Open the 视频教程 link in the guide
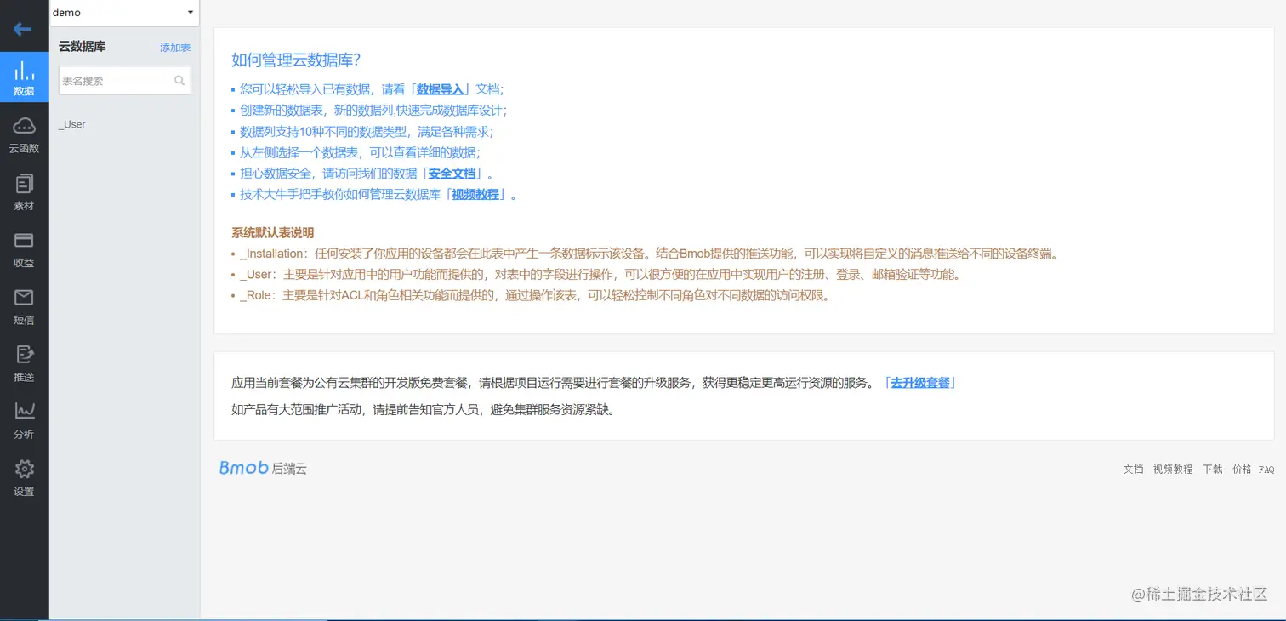This screenshot has height=621, width=1286. [475, 194]
